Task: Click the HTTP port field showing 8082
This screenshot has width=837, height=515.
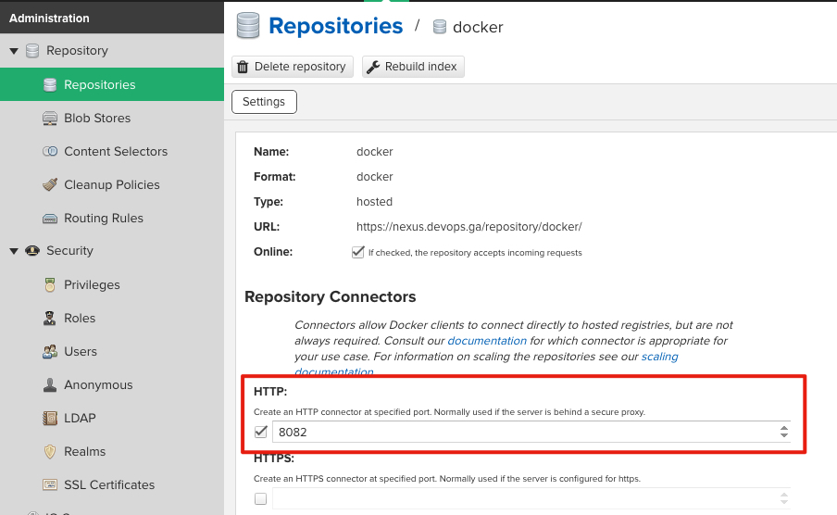Action: pyautogui.click(x=526, y=432)
